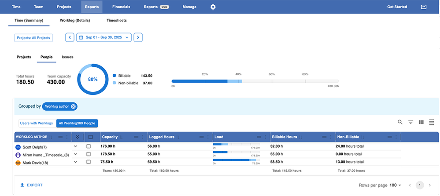
Task: Tick the checkbox for Mark Devis
Action: pos(89,162)
